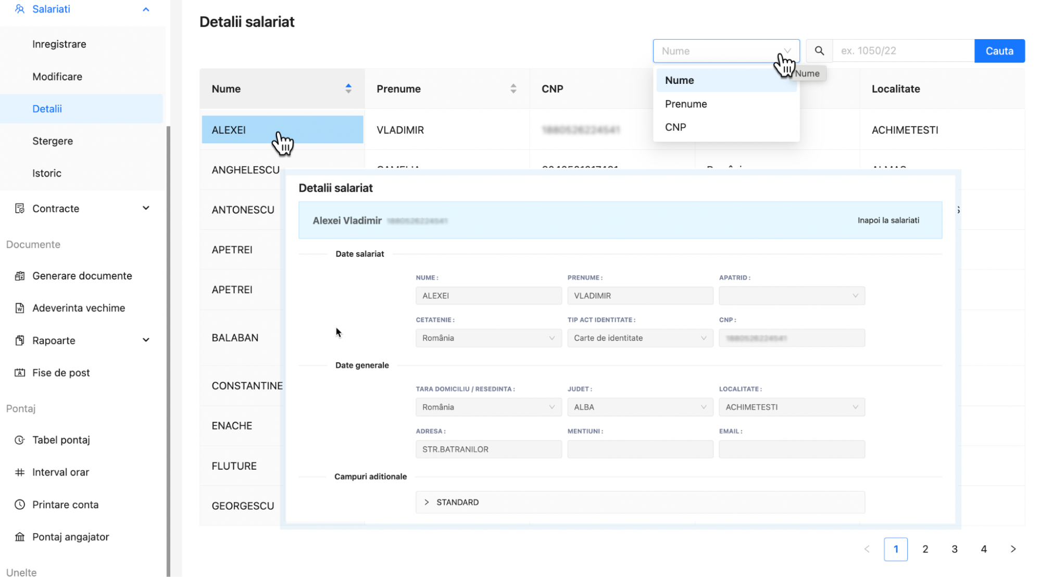Open Detalii in sidebar
This screenshot has height=577, width=1041.
pyautogui.click(x=82, y=109)
